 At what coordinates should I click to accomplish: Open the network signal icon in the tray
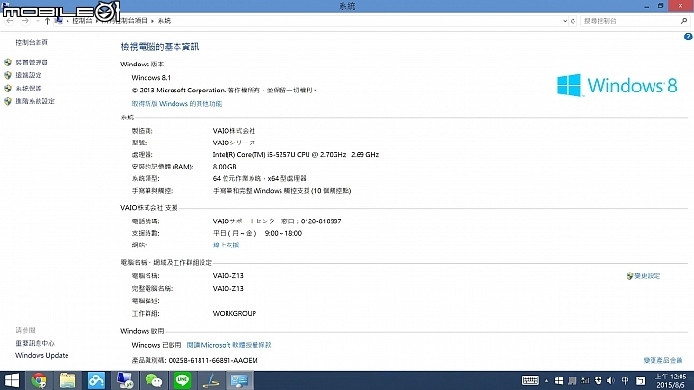tap(585, 381)
